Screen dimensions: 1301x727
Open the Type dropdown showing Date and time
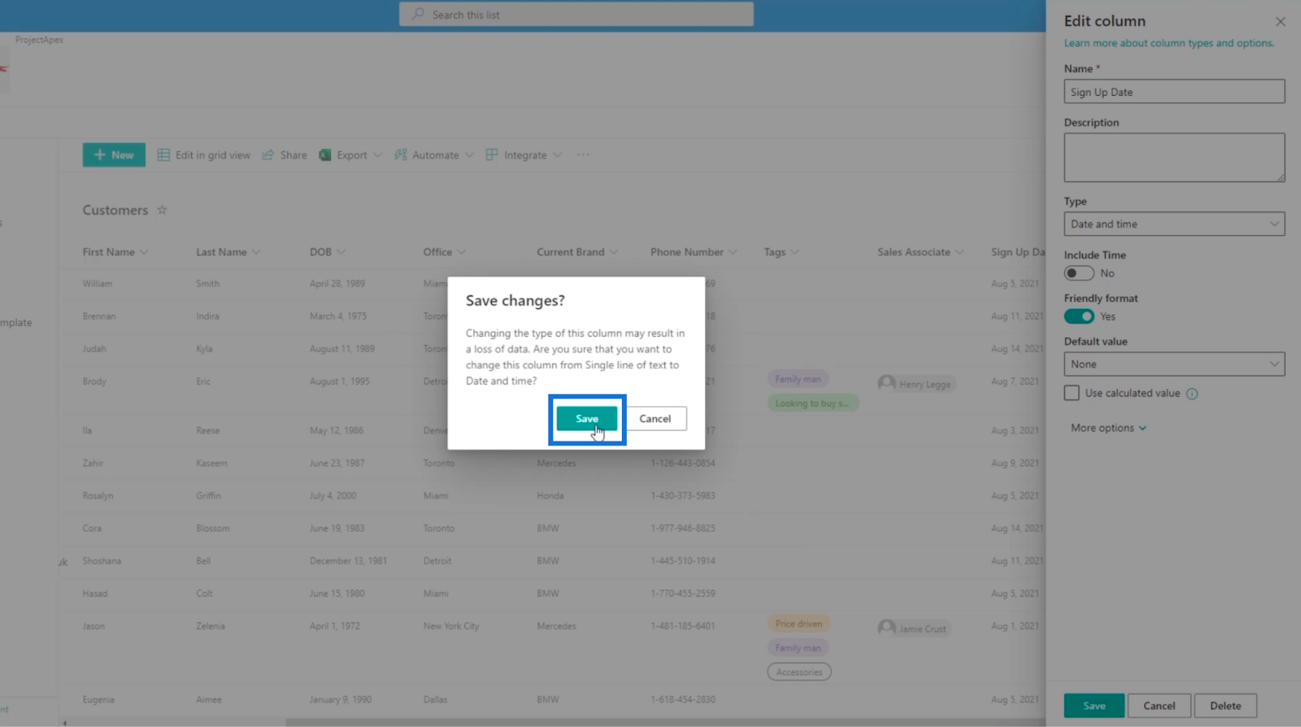click(1174, 224)
